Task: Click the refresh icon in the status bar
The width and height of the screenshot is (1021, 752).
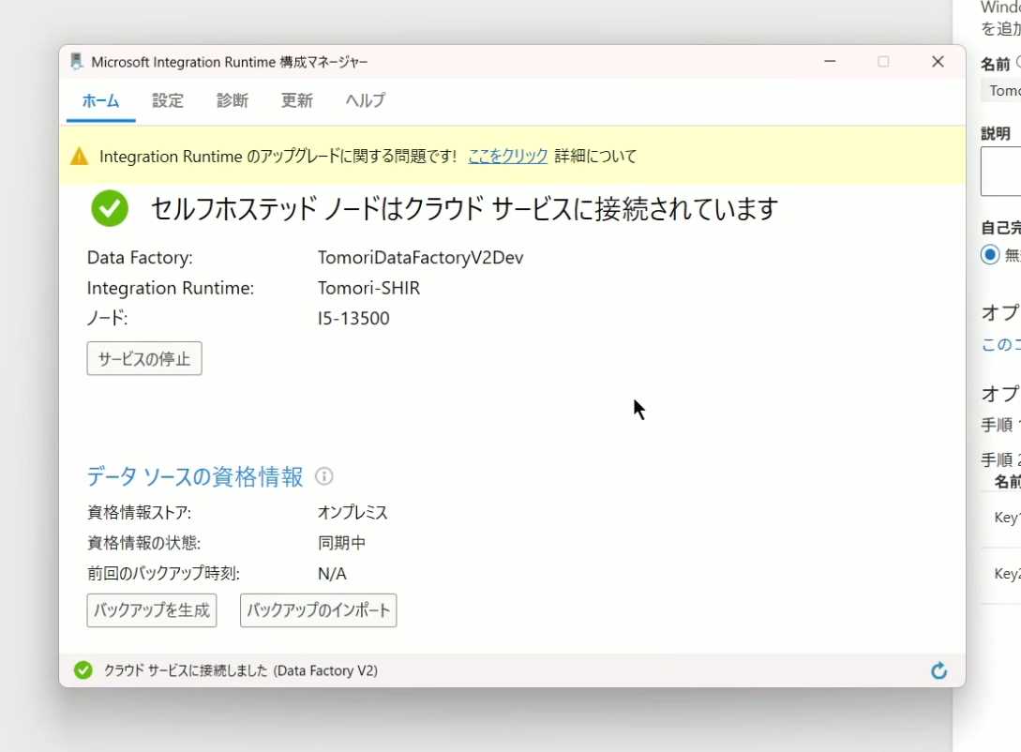Action: pos(938,670)
